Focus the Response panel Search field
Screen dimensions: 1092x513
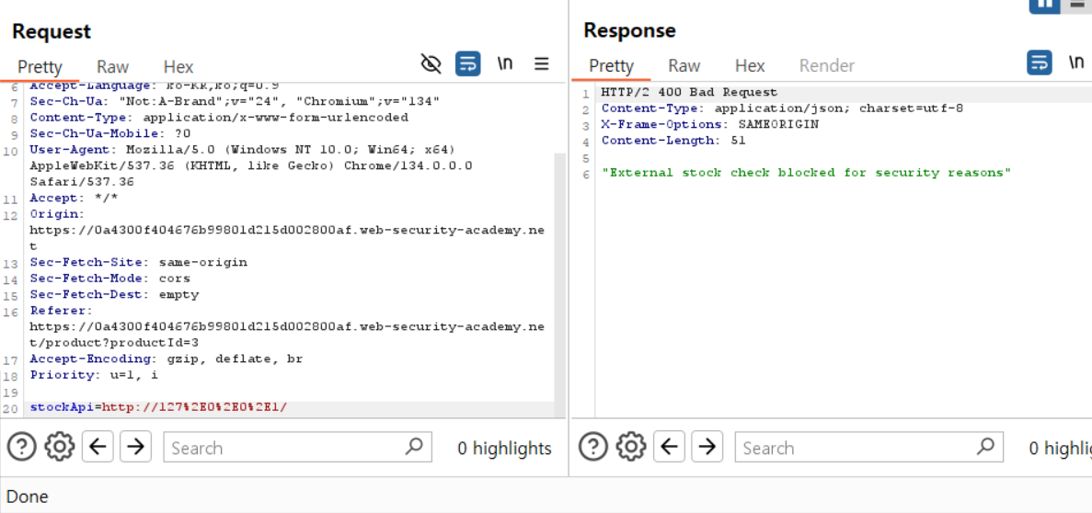(869, 447)
